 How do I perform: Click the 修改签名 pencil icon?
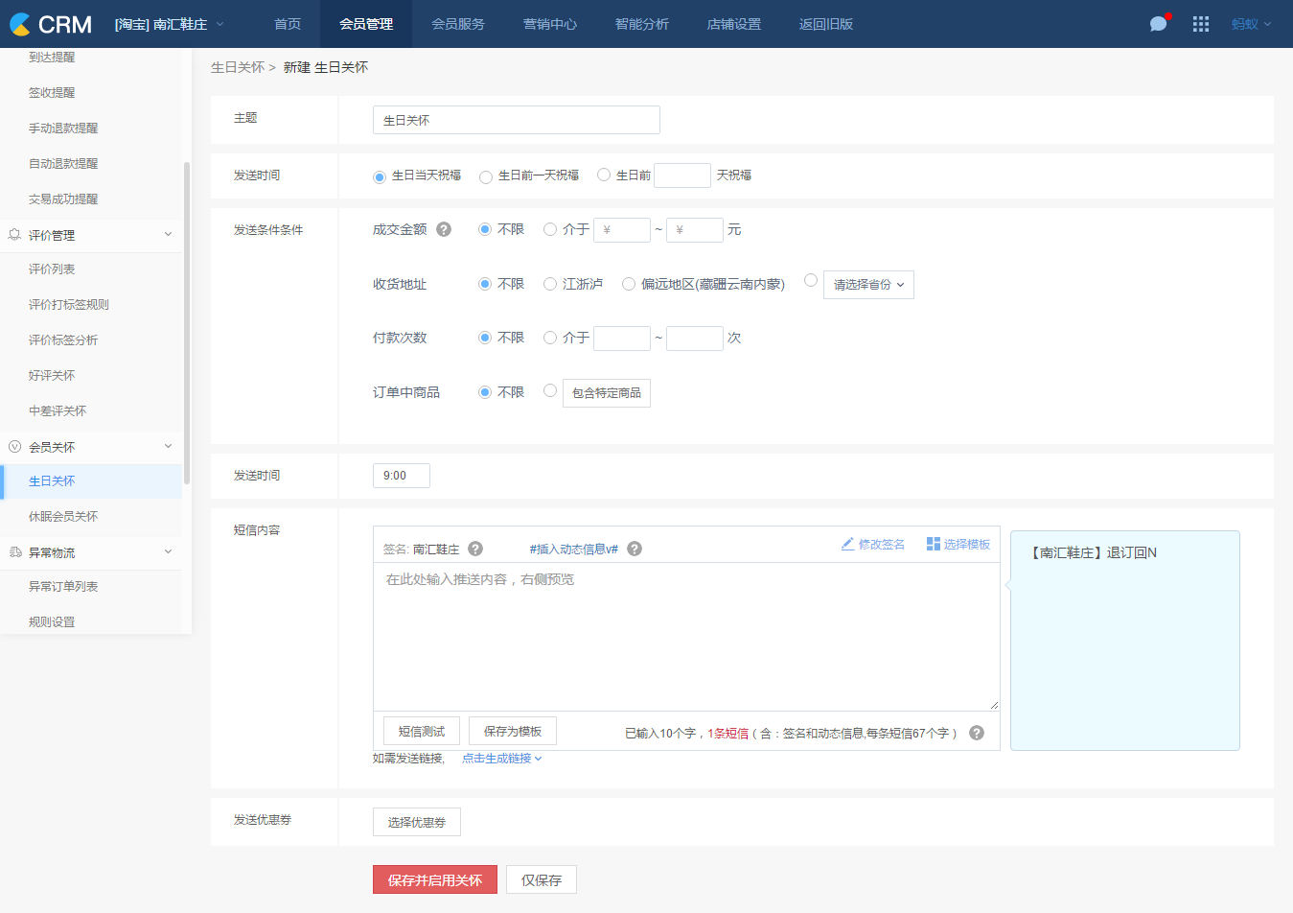pos(847,544)
